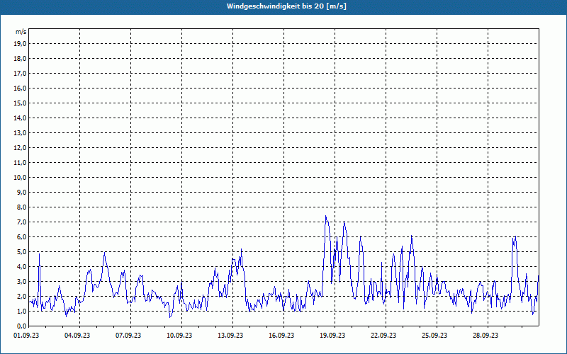Click the date label '01.09.23'
The width and height of the screenshot is (567, 354).
point(26,335)
